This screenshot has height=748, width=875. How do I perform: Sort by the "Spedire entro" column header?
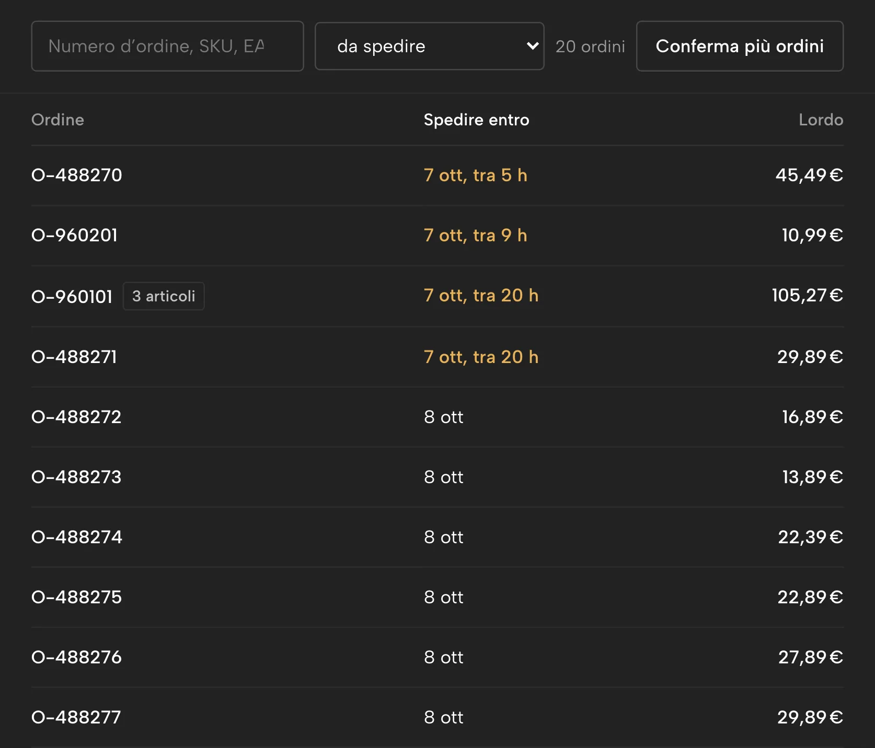(x=476, y=120)
